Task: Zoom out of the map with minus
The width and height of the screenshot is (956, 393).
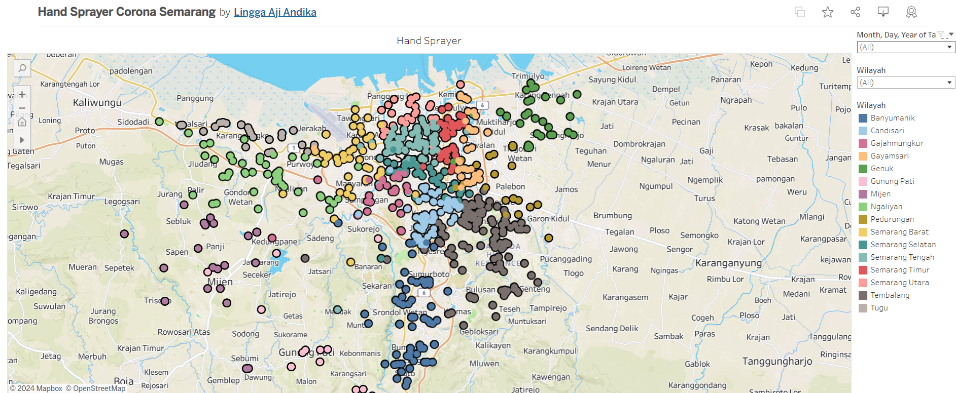Action: click(22, 108)
